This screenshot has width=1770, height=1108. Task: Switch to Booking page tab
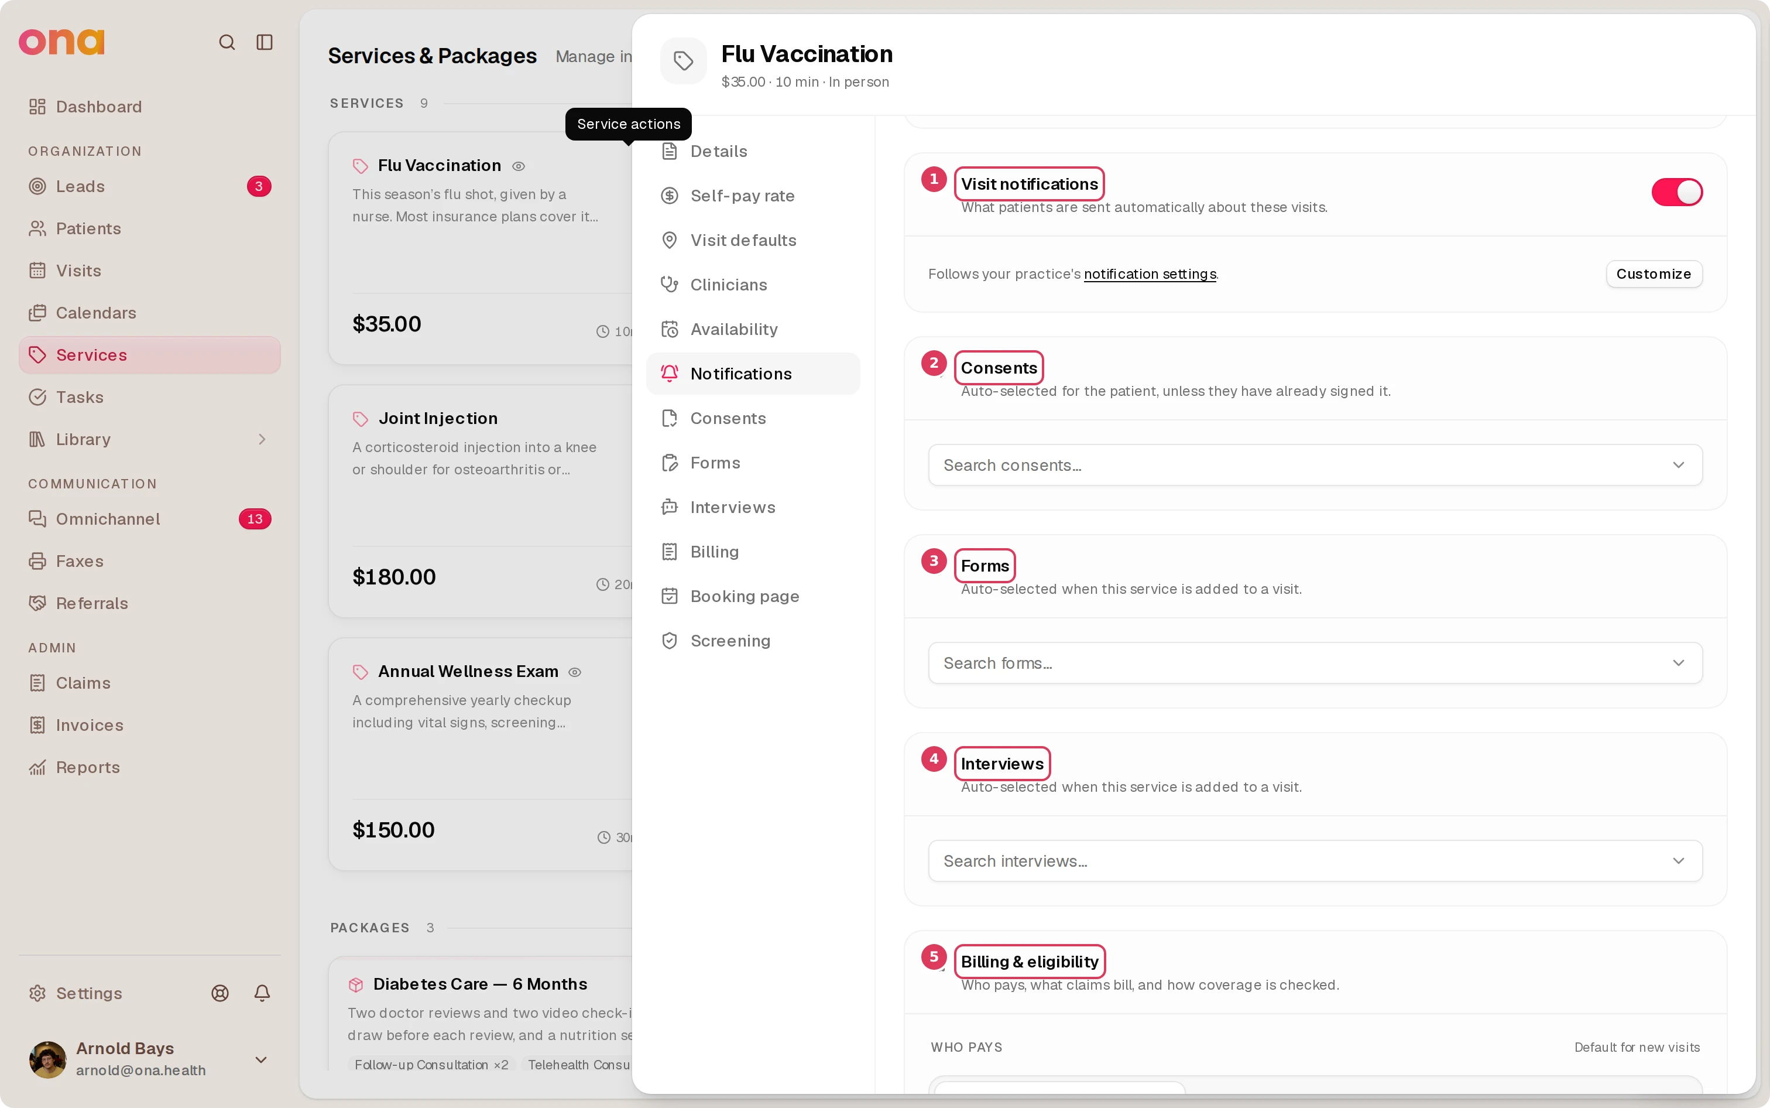(753, 597)
